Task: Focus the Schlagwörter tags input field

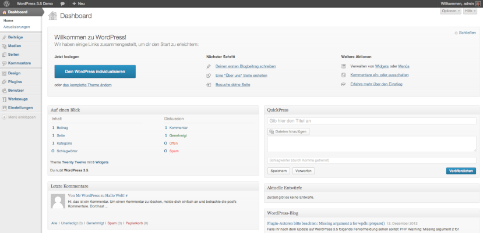Action: [x=372, y=160]
